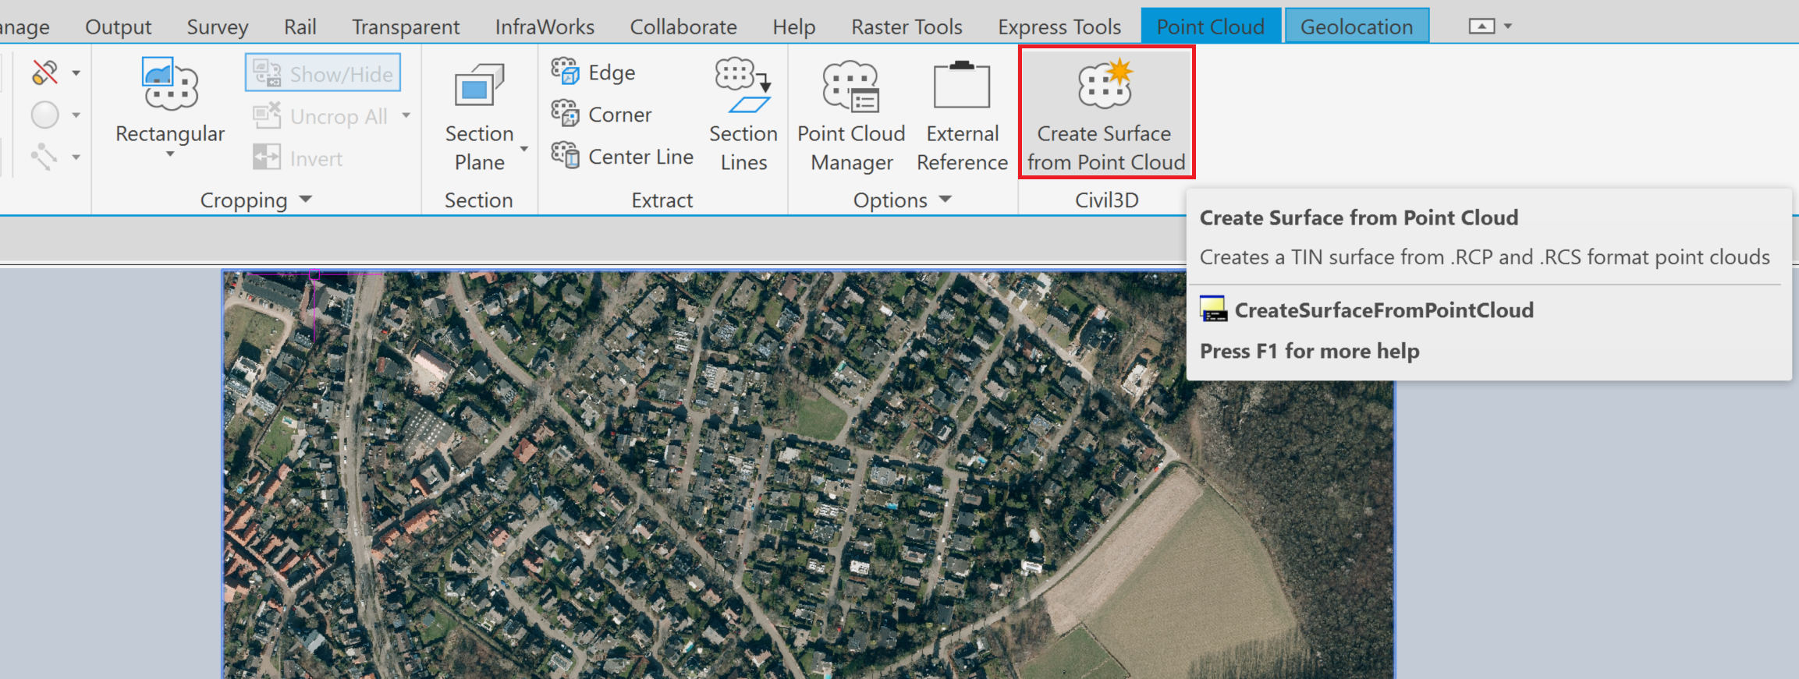Open the Express Tools tab
Viewport: 1799px width, 679px height.
coord(1059,27)
